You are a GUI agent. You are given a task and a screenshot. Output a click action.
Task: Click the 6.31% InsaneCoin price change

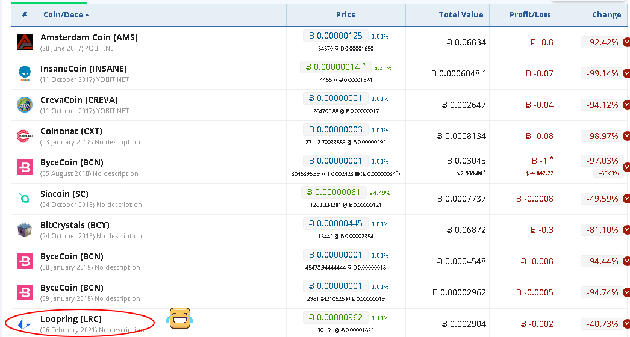pos(382,68)
